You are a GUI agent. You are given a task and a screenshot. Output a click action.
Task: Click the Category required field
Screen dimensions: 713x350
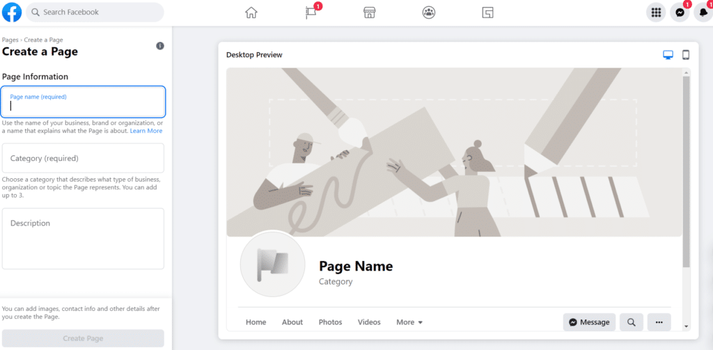(x=84, y=158)
